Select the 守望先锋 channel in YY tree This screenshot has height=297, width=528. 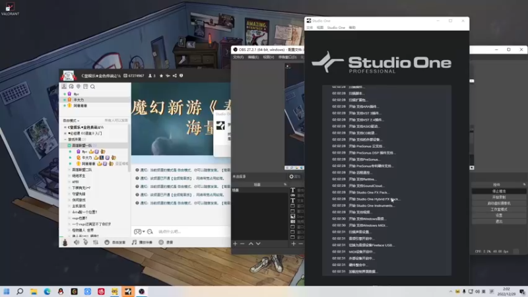79,194
